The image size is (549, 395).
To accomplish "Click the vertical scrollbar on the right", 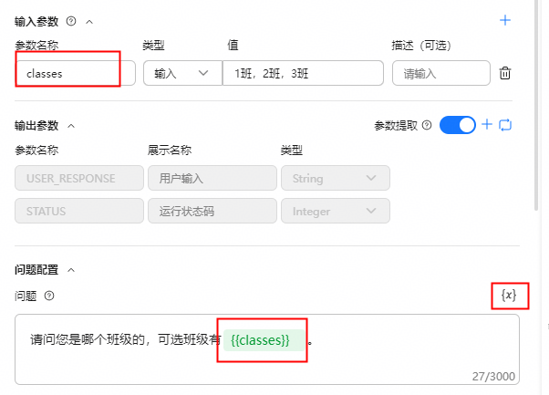I will tap(535, 105).
